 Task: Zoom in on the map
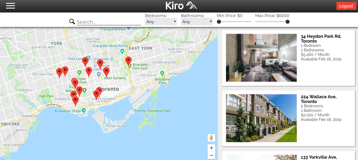click(211, 148)
